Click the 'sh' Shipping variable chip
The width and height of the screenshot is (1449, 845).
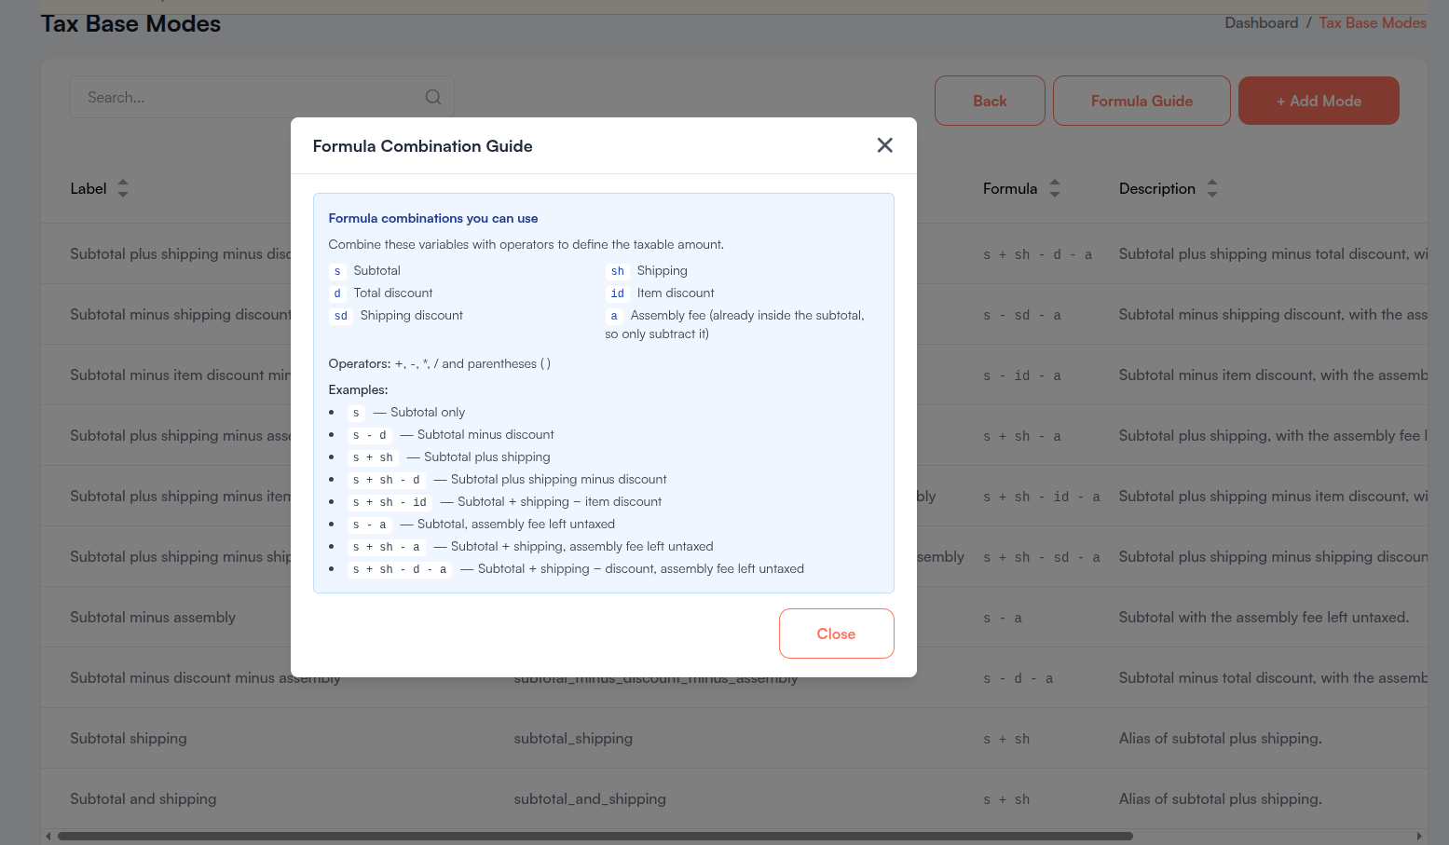(x=617, y=271)
